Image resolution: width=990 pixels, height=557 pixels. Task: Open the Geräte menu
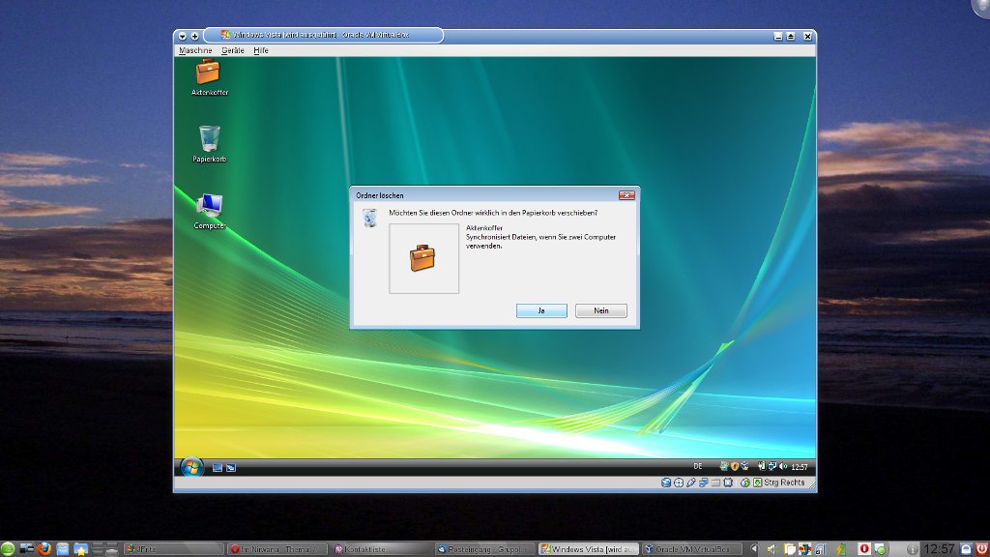point(232,50)
